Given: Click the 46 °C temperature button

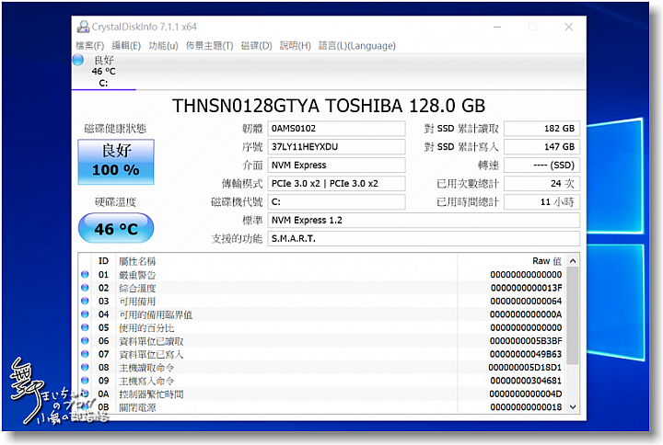Looking at the screenshot, I should pos(116,228).
